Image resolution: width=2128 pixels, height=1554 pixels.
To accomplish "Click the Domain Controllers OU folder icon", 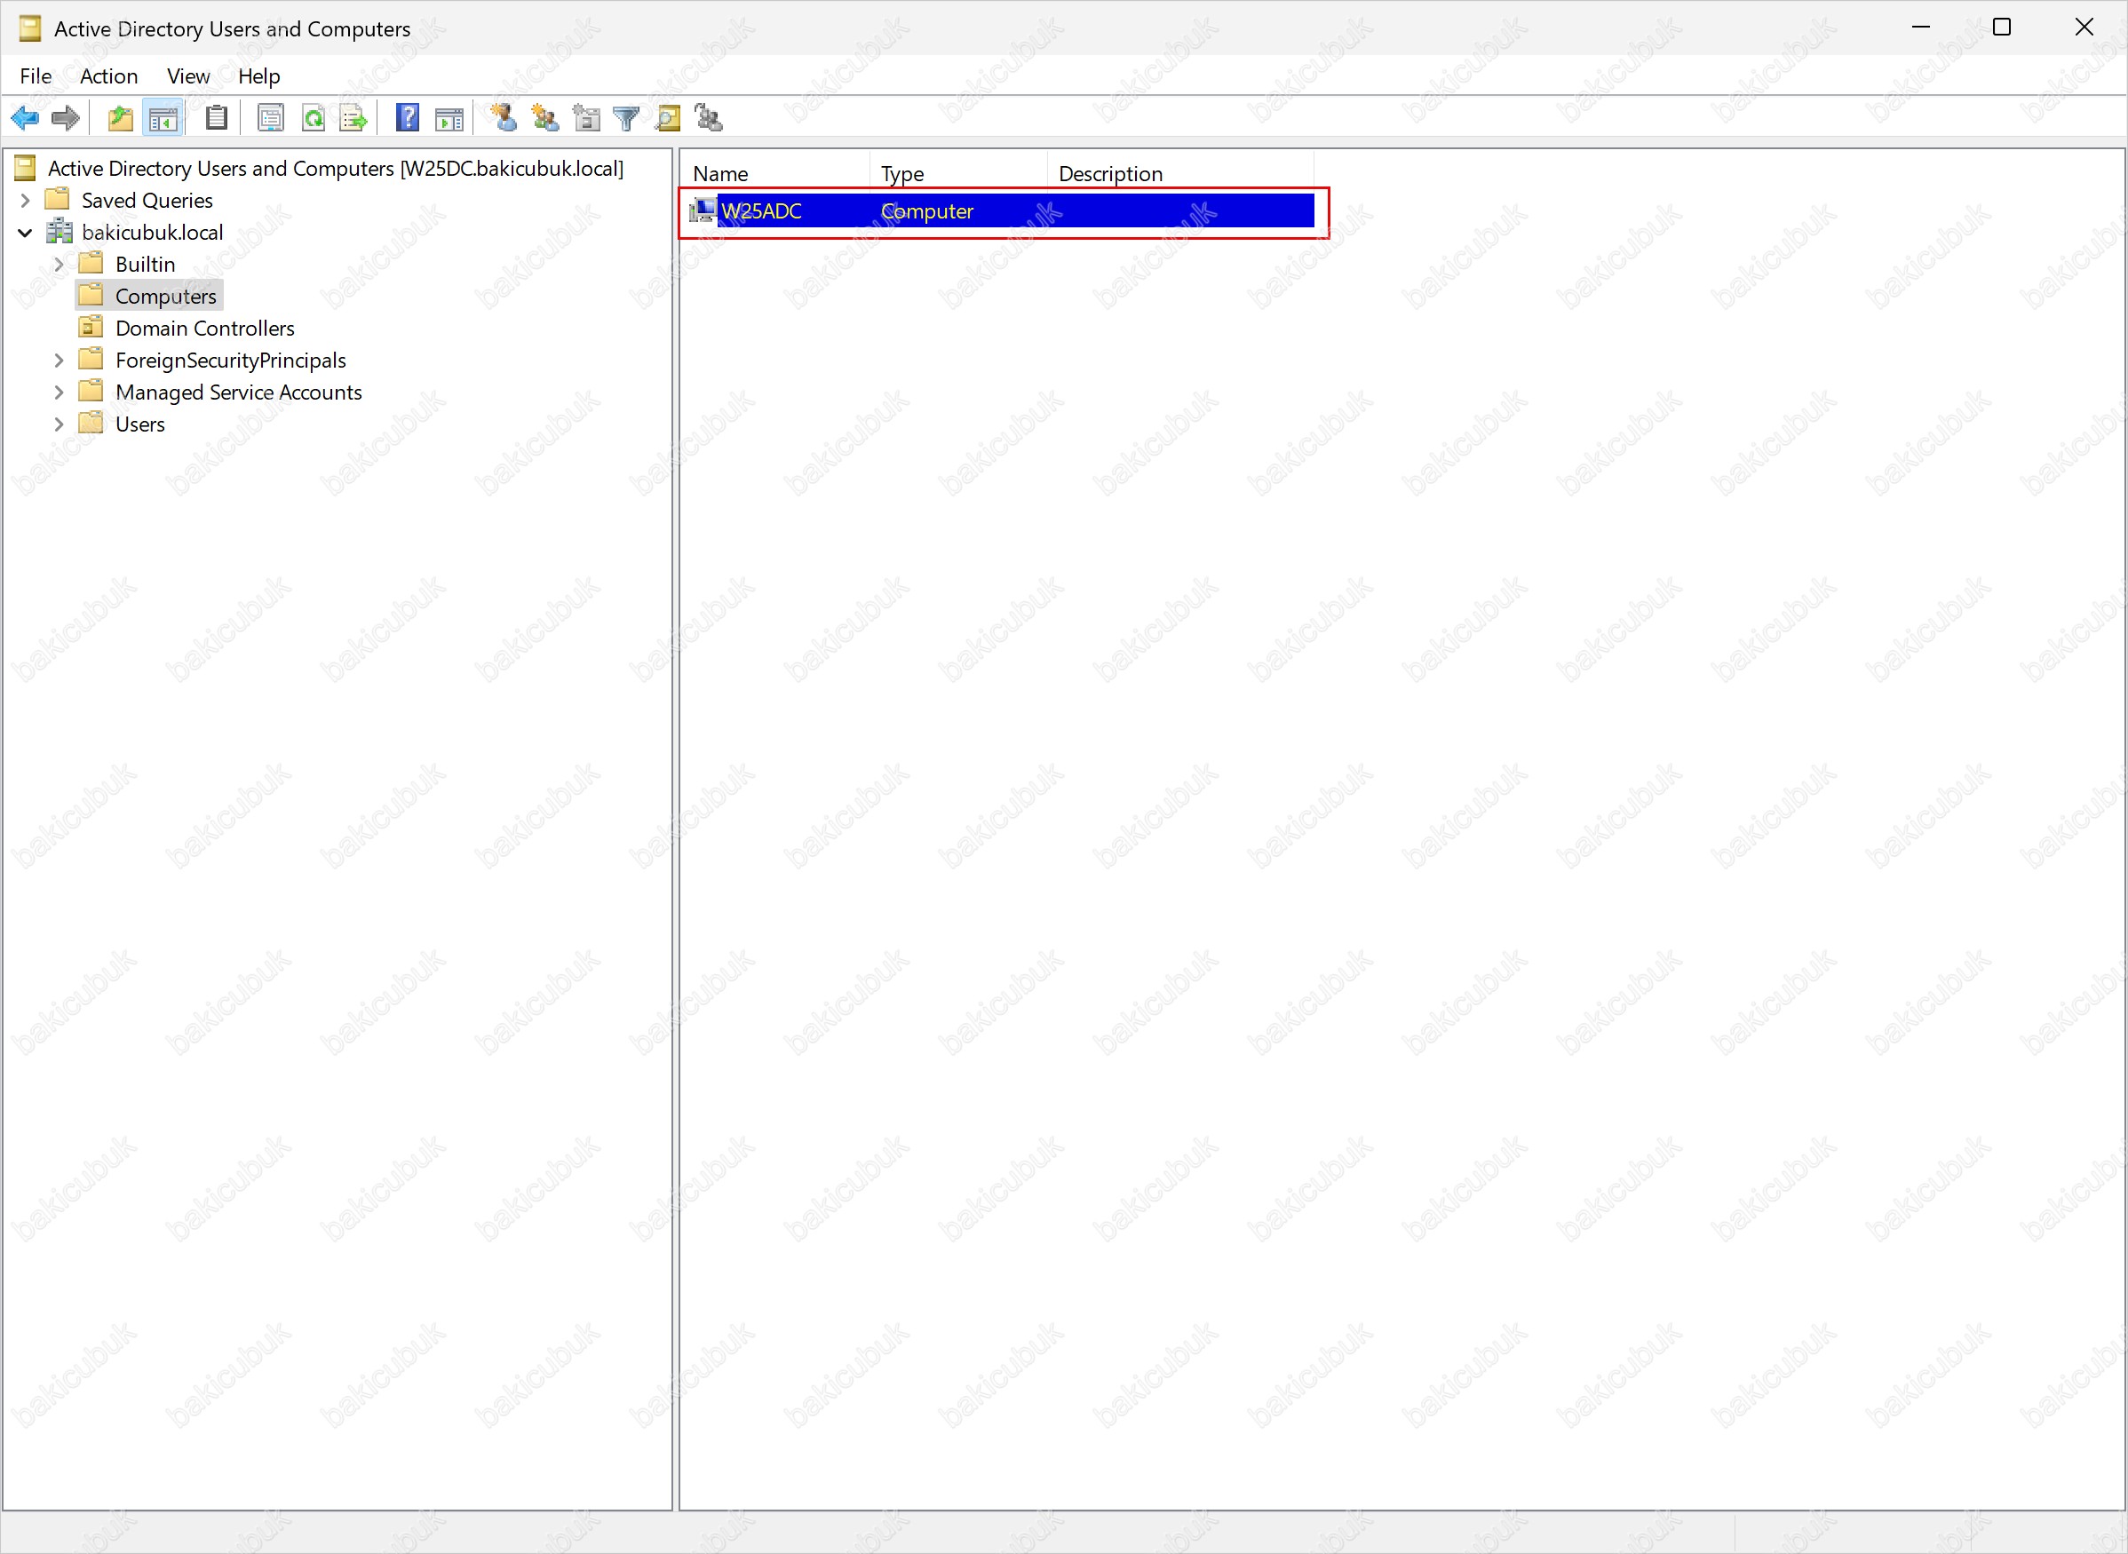I will pyautogui.click(x=91, y=328).
